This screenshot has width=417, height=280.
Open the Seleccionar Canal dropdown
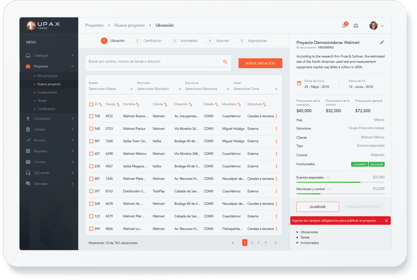pos(256,89)
